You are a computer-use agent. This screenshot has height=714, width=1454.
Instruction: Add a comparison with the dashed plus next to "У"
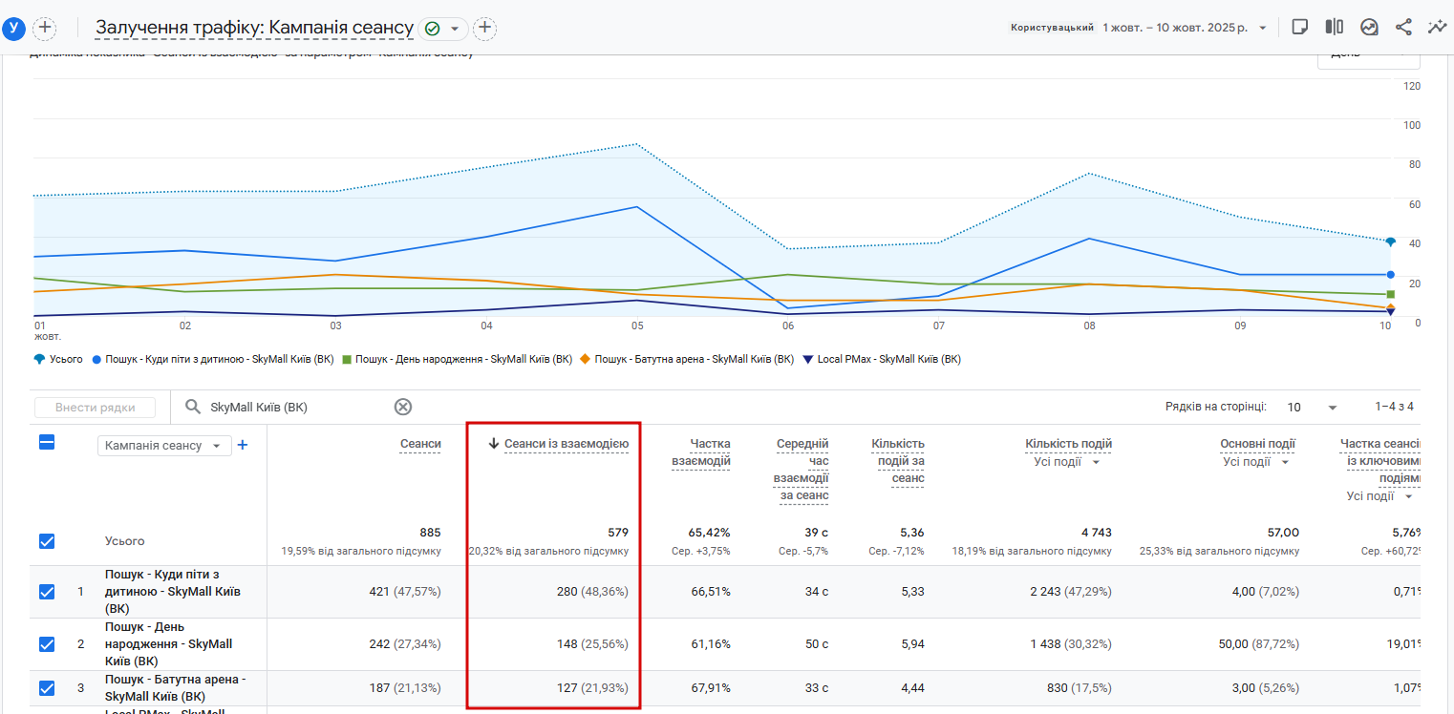pos(45,29)
